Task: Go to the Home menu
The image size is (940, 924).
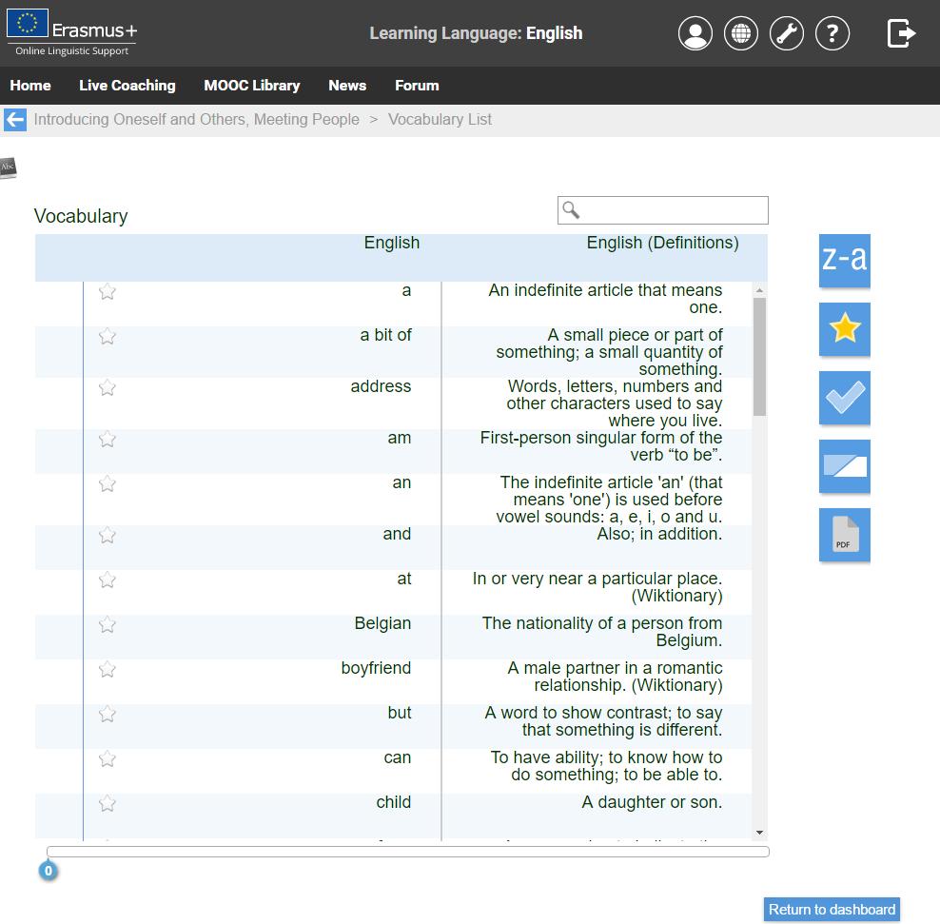Action: 30,86
